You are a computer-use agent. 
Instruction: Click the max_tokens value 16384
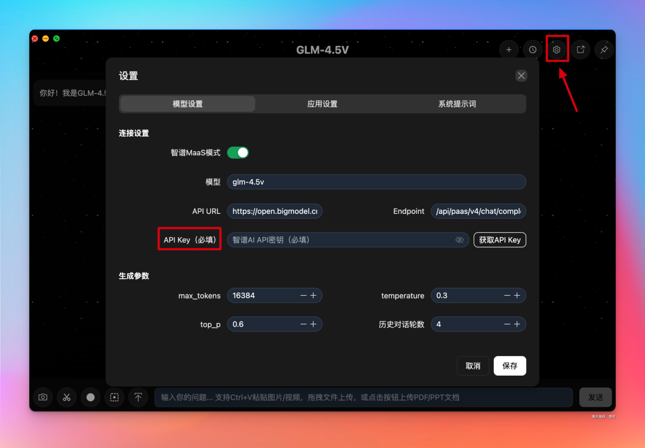tap(244, 295)
